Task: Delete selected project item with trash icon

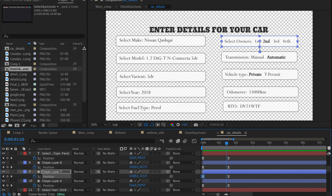Action: pos(43,125)
